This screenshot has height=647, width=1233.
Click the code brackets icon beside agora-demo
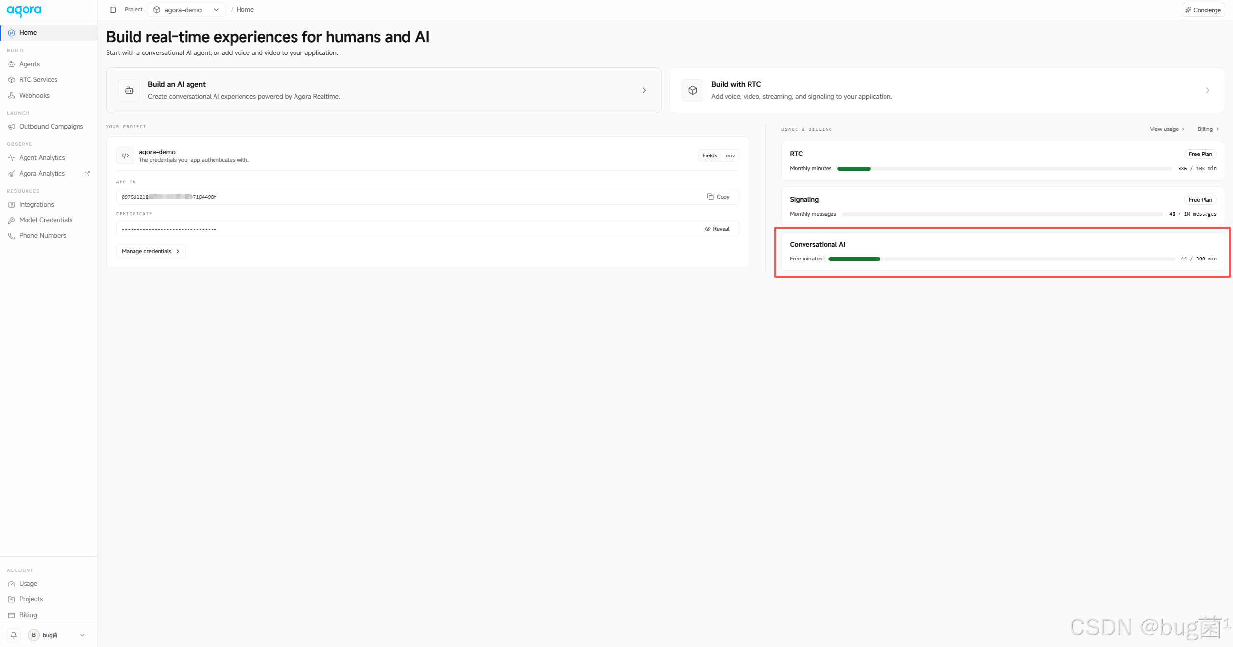click(125, 155)
